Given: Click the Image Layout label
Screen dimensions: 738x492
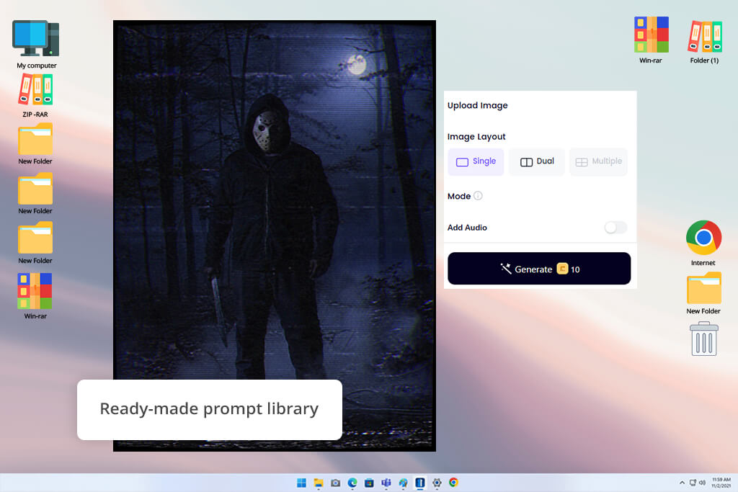Looking at the screenshot, I should (x=476, y=137).
